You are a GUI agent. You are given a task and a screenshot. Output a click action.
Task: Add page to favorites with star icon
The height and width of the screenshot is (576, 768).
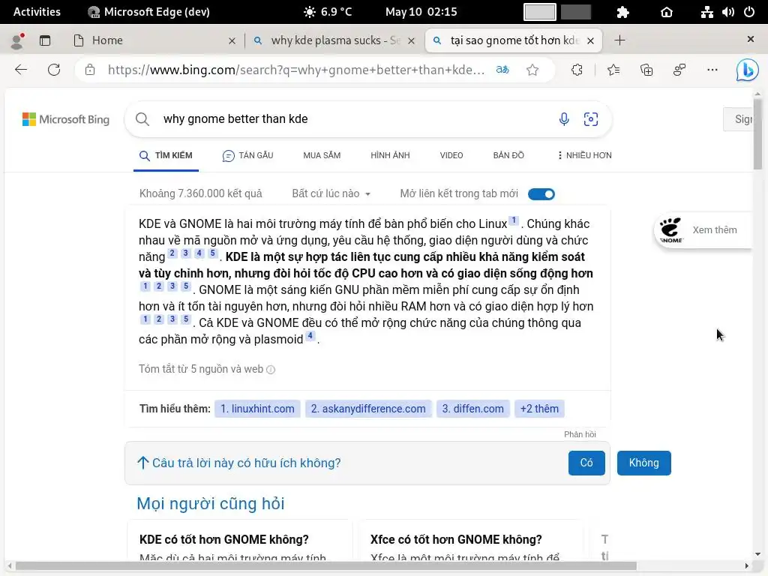click(532, 70)
